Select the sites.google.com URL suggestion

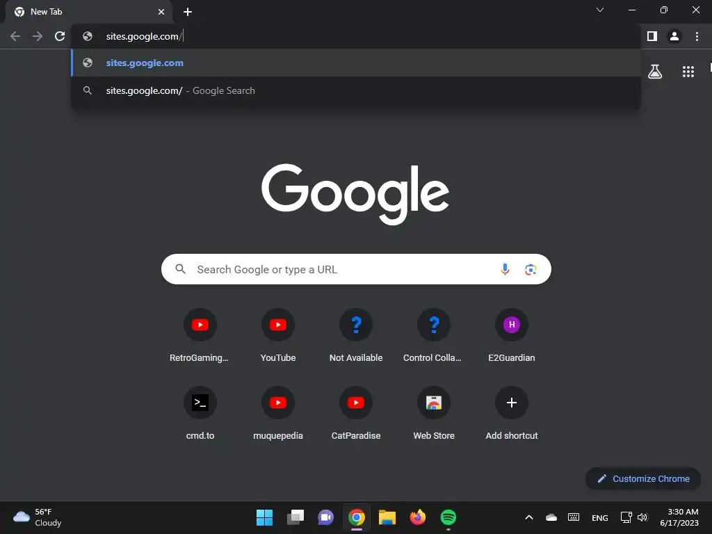[356, 63]
